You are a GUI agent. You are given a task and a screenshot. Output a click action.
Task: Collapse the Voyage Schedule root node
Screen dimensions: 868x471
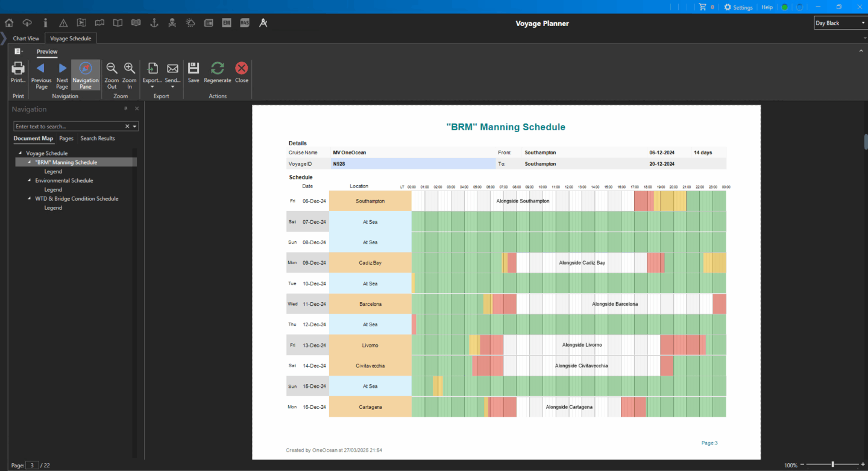pyautogui.click(x=20, y=153)
